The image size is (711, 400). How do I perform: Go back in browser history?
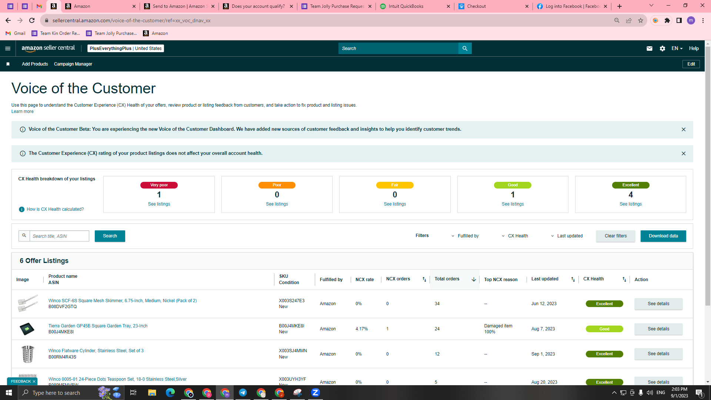click(8, 21)
